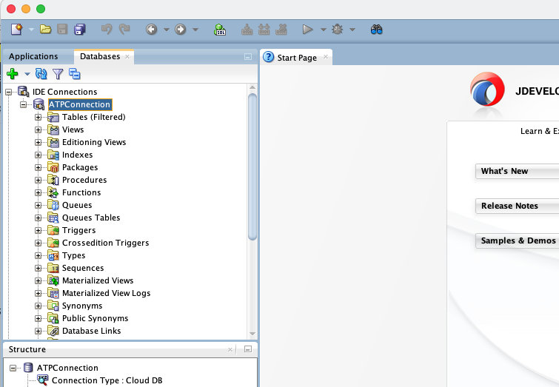This screenshot has width=559, height=387.
Task: Click the Collapse All icon in Databases
Action: [75, 74]
